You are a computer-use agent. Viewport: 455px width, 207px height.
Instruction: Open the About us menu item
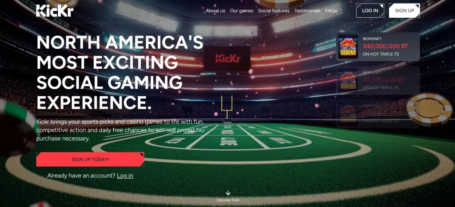[x=216, y=11]
